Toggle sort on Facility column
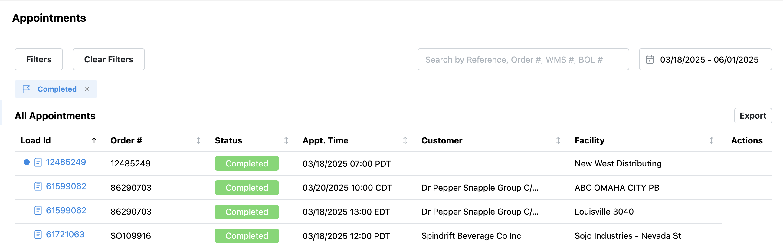Screen dimensions: 783x250 tap(712, 140)
